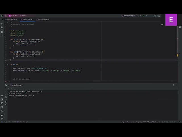Change UTF-8 file encoding in status bar
The height and width of the screenshot is (137, 182).
[154, 122]
